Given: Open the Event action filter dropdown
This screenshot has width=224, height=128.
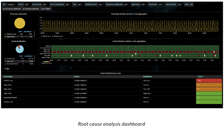Looking at the screenshot, I should click(161, 5).
